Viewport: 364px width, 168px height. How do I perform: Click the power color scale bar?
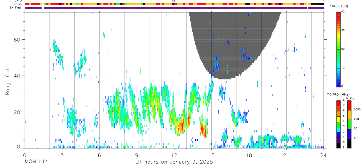tap(339, 49)
